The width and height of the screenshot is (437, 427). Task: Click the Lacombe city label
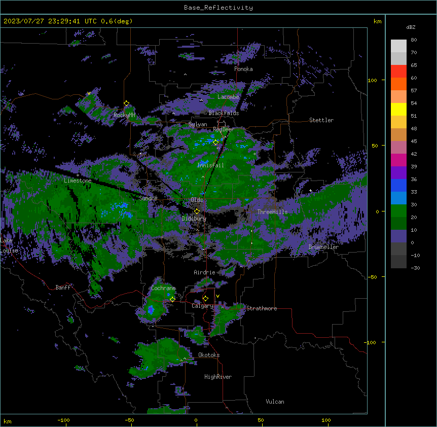(x=228, y=97)
